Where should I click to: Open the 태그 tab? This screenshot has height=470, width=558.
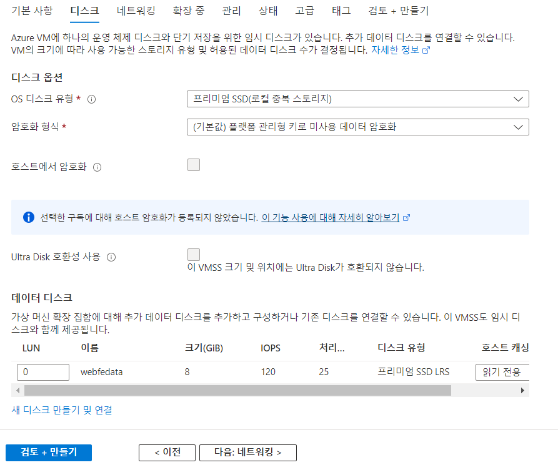coord(341,11)
